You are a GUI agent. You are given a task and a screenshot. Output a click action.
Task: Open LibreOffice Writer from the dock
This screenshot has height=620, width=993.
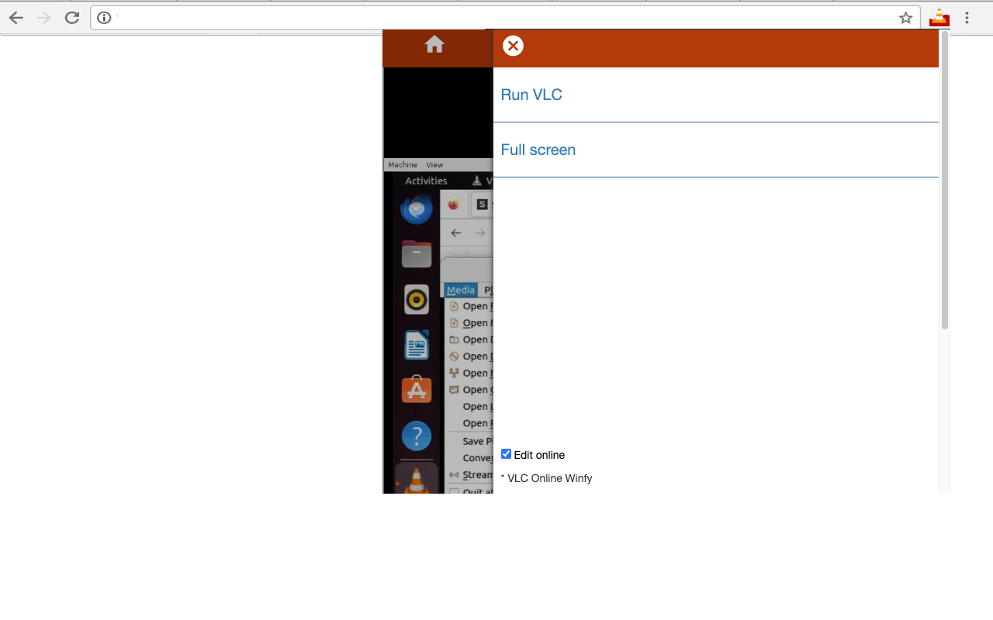coord(417,345)
